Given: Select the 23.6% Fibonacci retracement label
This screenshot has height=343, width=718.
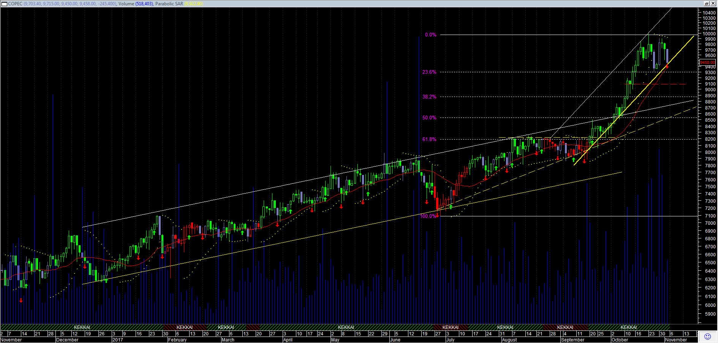Looking at the screenshot, I should coord(429,72).
